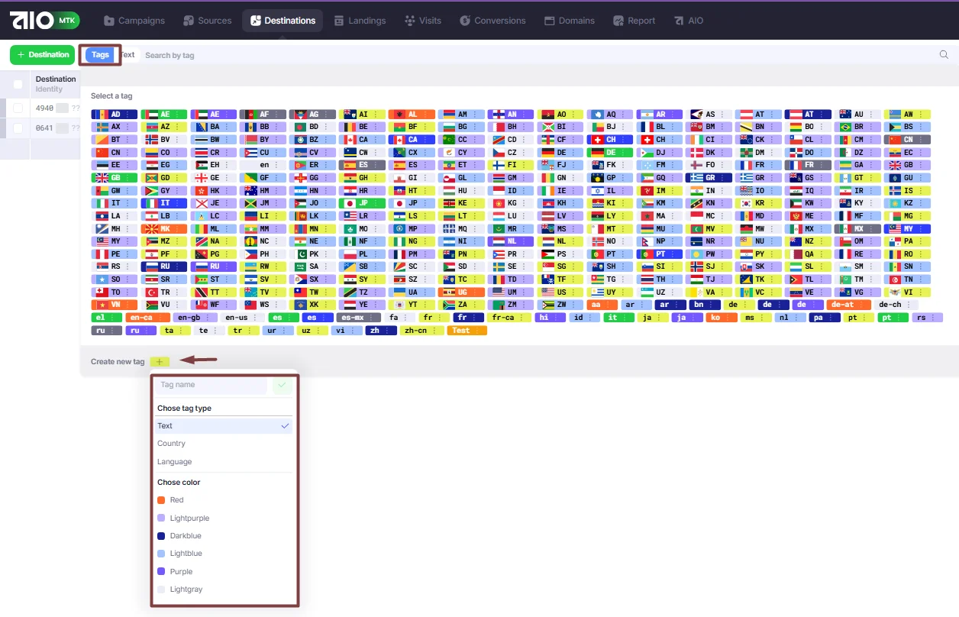Screen dimensions: 959x617
Task: Select the UA flag tag
Action: coord(412,292)
